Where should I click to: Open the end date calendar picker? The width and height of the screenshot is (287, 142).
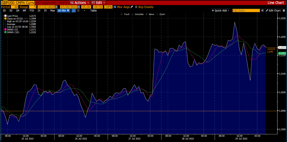click(79, 7)
